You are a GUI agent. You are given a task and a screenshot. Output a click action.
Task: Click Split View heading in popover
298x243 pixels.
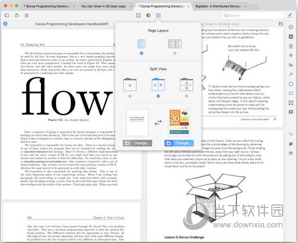pos(158,69)
